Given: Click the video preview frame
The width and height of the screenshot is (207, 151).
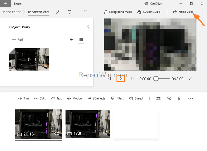Looking at the screenshot, I should coord(150,44).
